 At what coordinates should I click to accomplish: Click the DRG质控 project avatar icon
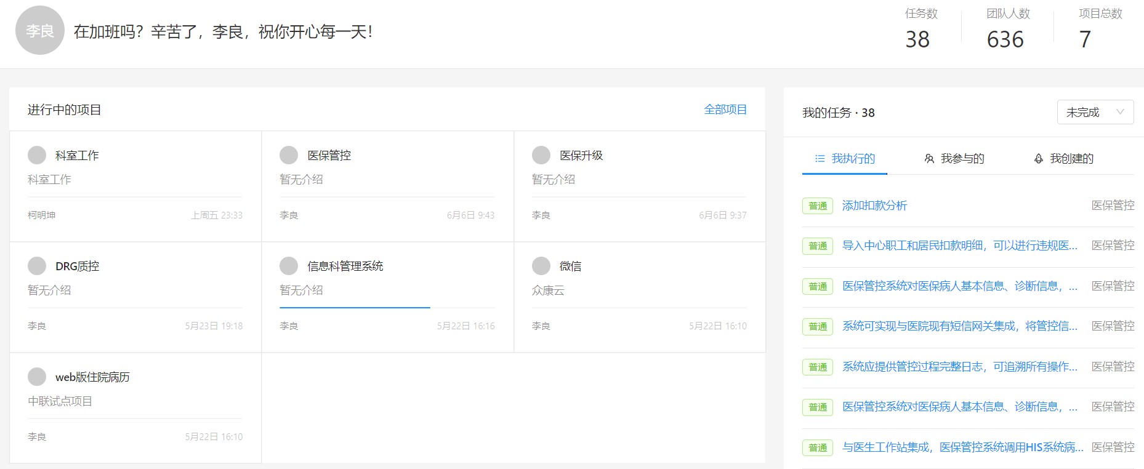[x=37, y=266]
